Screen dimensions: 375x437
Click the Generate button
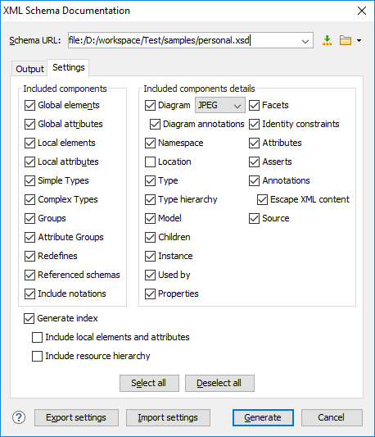(x=263, y=417)
